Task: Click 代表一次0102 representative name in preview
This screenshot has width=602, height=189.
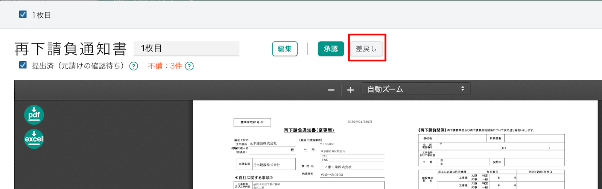Action: [x=332, y=175]
